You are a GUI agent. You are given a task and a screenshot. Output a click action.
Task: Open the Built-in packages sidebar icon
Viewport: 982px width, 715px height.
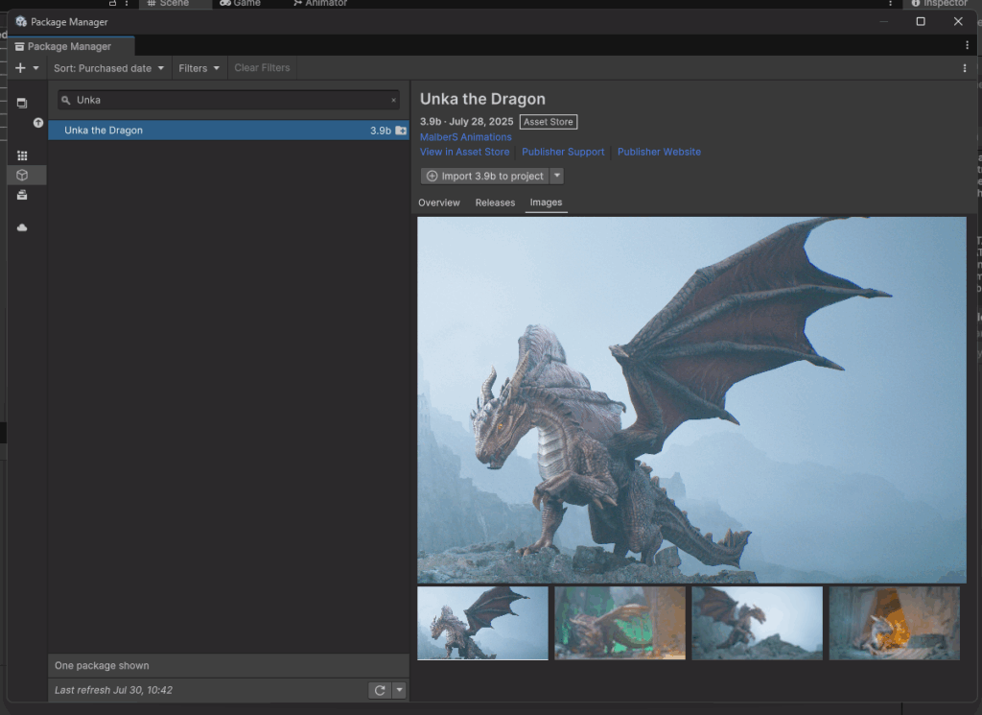[x=22, y=195]
